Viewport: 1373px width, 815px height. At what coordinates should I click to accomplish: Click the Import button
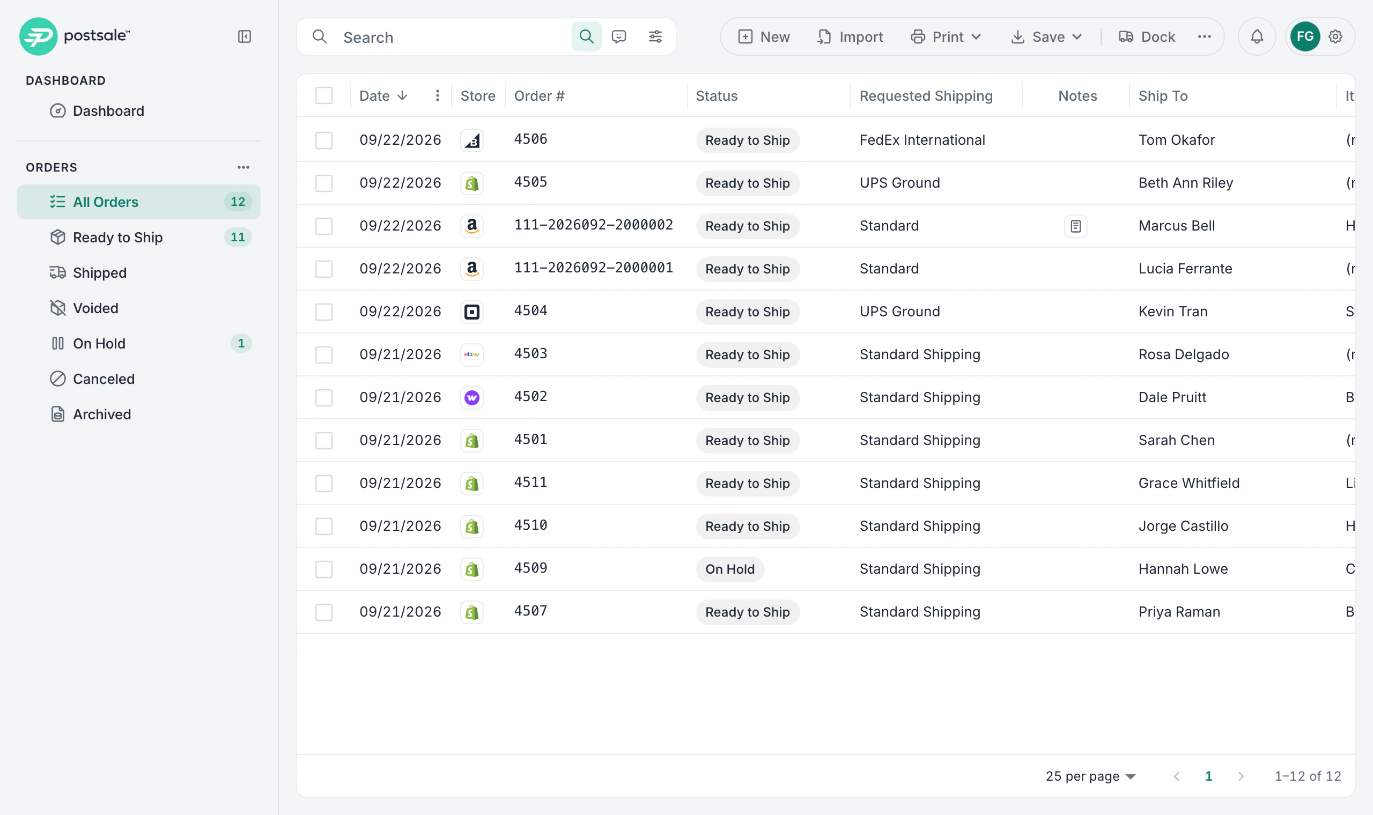tap(850, 37)
